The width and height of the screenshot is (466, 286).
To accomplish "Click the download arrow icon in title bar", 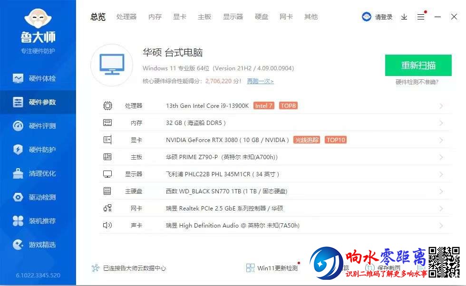I will click(x=404, y=17).
